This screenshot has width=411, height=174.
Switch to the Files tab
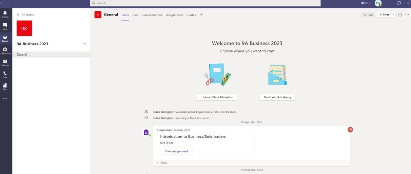pos(135,15)
